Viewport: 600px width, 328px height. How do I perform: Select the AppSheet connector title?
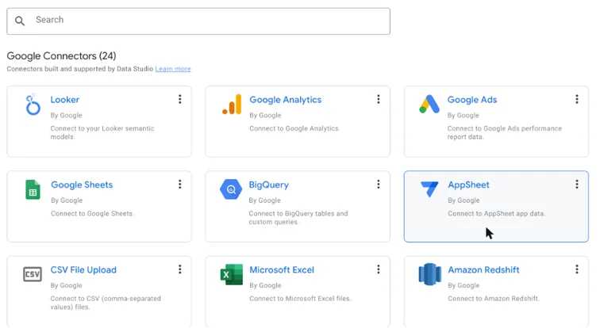click(x=469, y=185)
